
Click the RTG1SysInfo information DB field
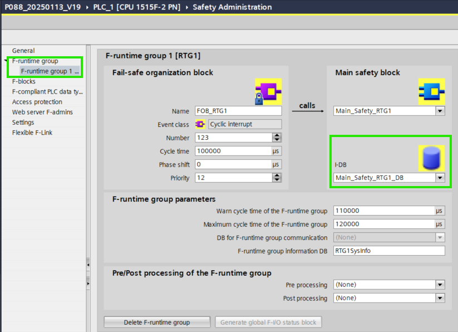click(388, 251)
